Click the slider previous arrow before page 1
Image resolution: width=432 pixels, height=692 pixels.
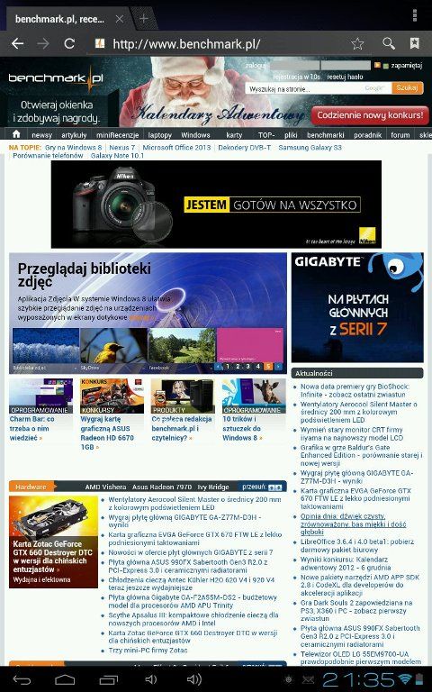pos(219,367)
